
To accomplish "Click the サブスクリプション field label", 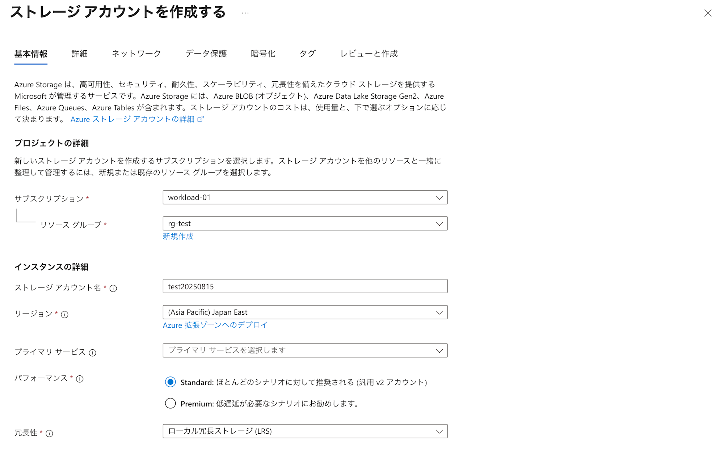I will [x=49, y=199].
